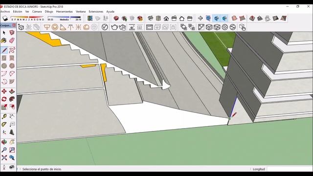Select the Circle tool
The width and height of the screenshot is (313, 176).
pyautogui.click(x=4, y=66)
